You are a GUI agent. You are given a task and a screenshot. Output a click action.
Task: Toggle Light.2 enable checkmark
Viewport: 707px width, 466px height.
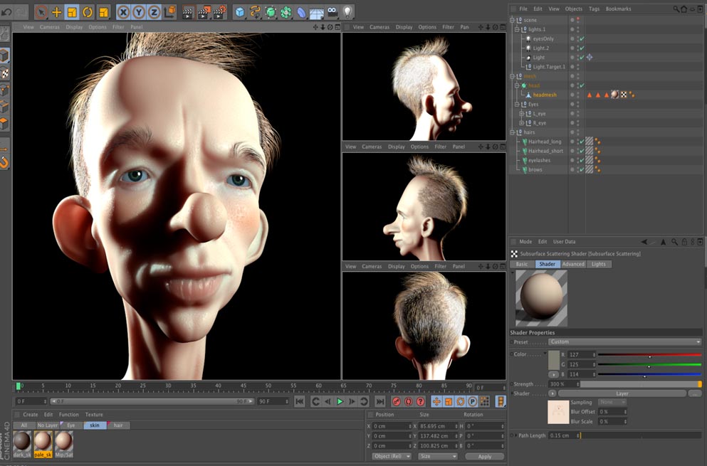pos(582,48)
